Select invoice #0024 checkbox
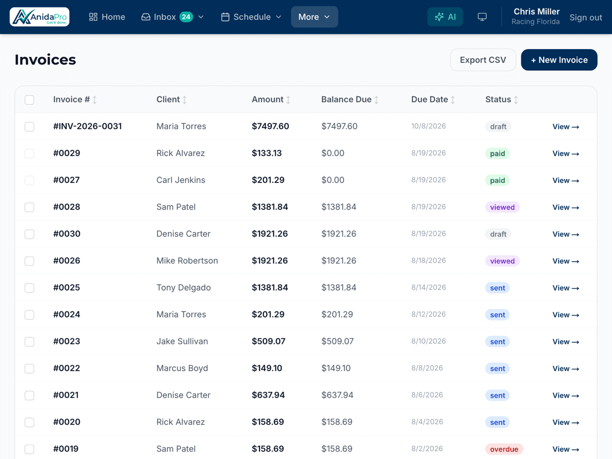 (x=29, y=315)
